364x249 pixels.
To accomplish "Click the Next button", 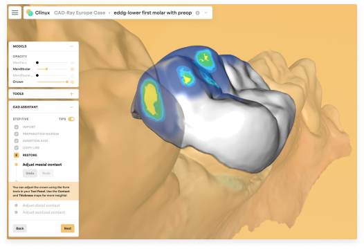I will 68,228.
